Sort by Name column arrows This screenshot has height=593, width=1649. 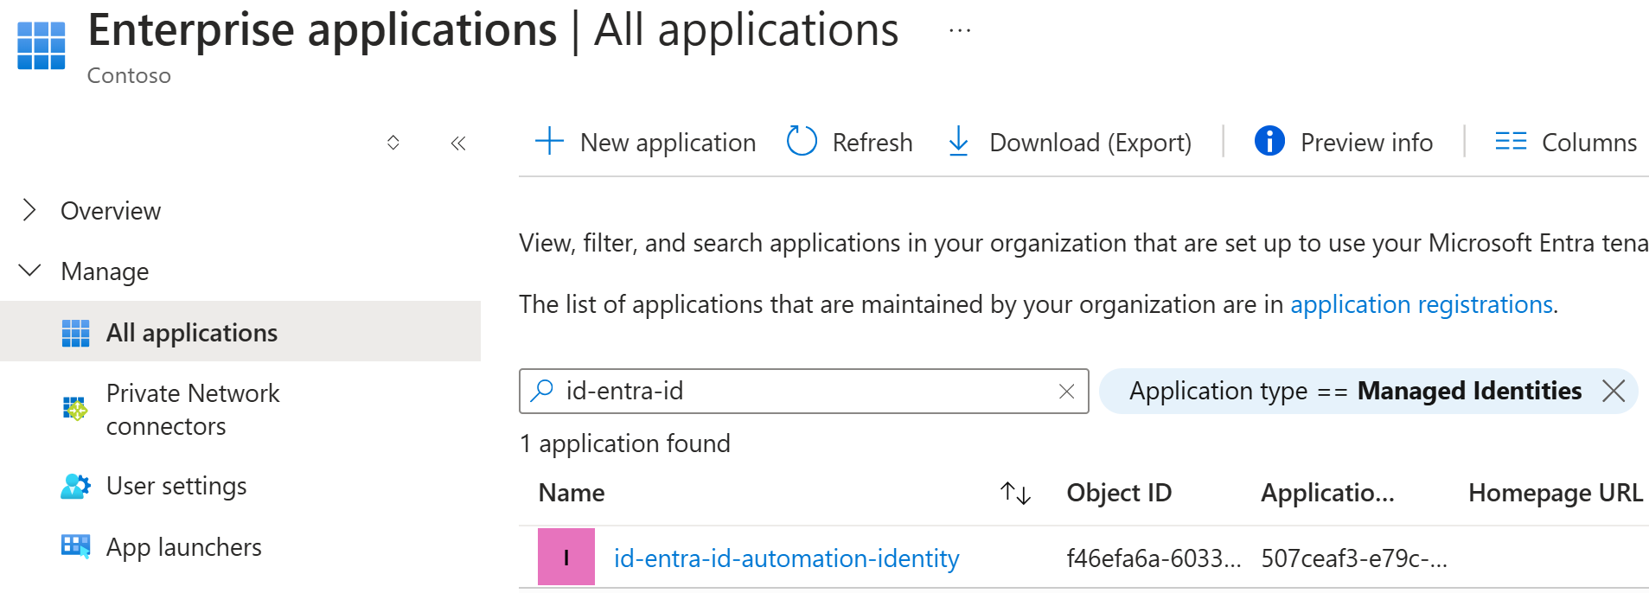pyautogui.click(x=1015, y=493)
